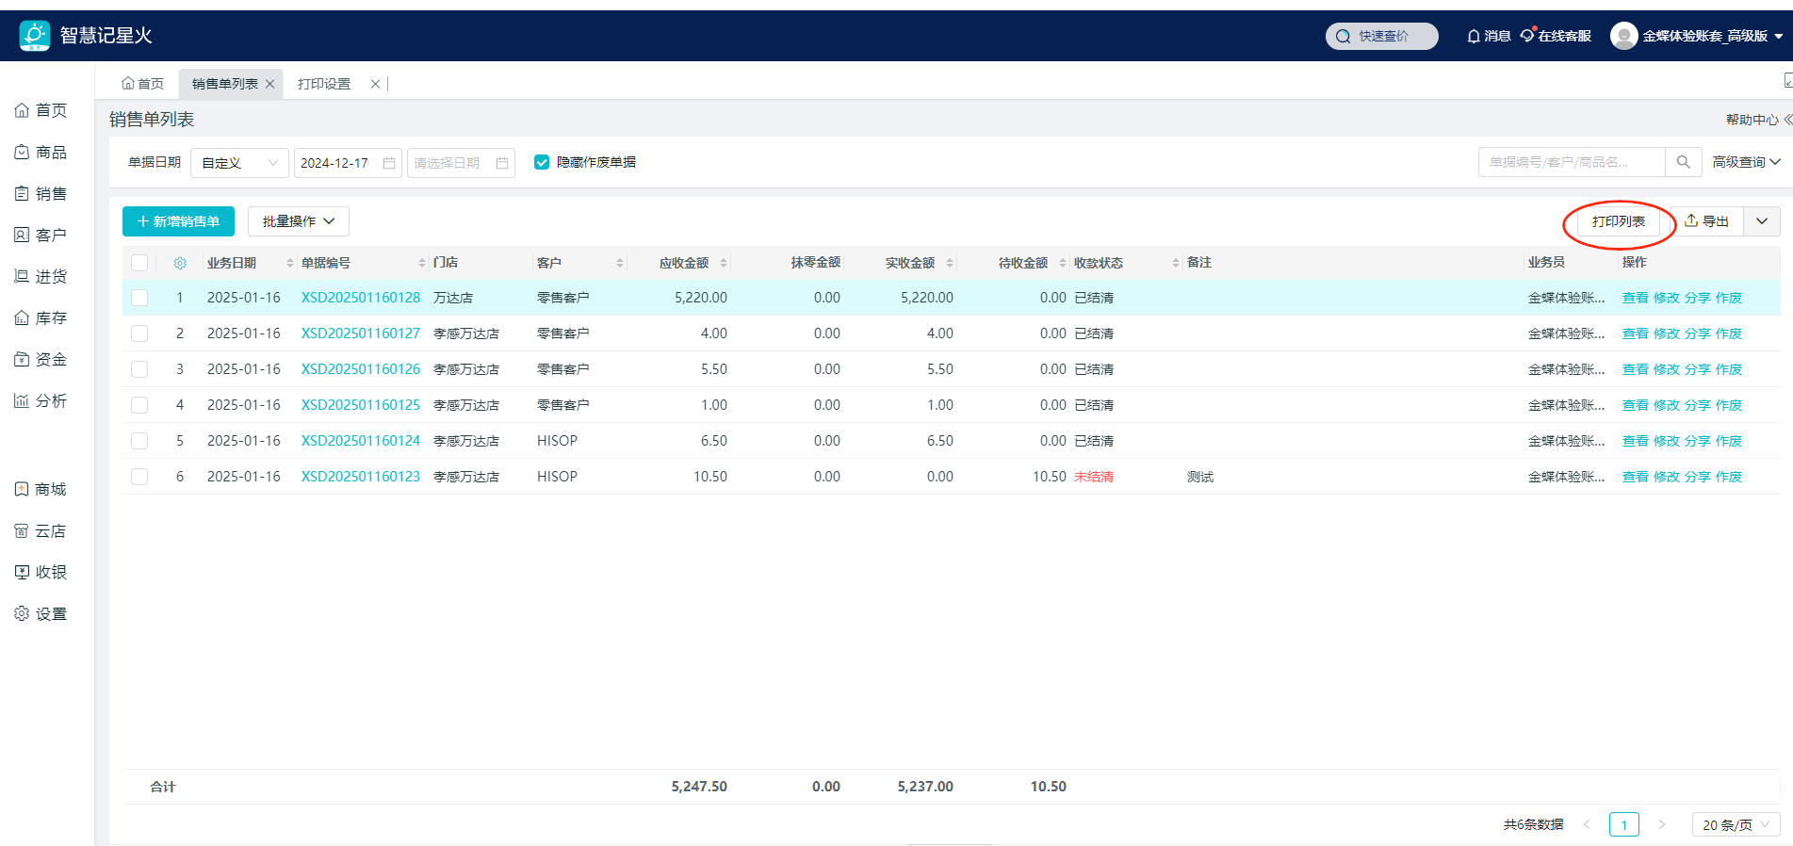1793x846 pixels.
Task: Toggle 隐藏作废单据 checkbox
Action: 542,162
